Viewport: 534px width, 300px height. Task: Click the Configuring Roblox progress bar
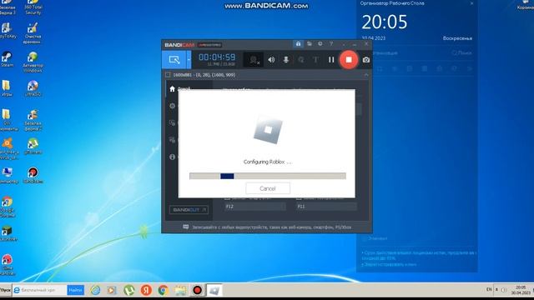[268, 176]
